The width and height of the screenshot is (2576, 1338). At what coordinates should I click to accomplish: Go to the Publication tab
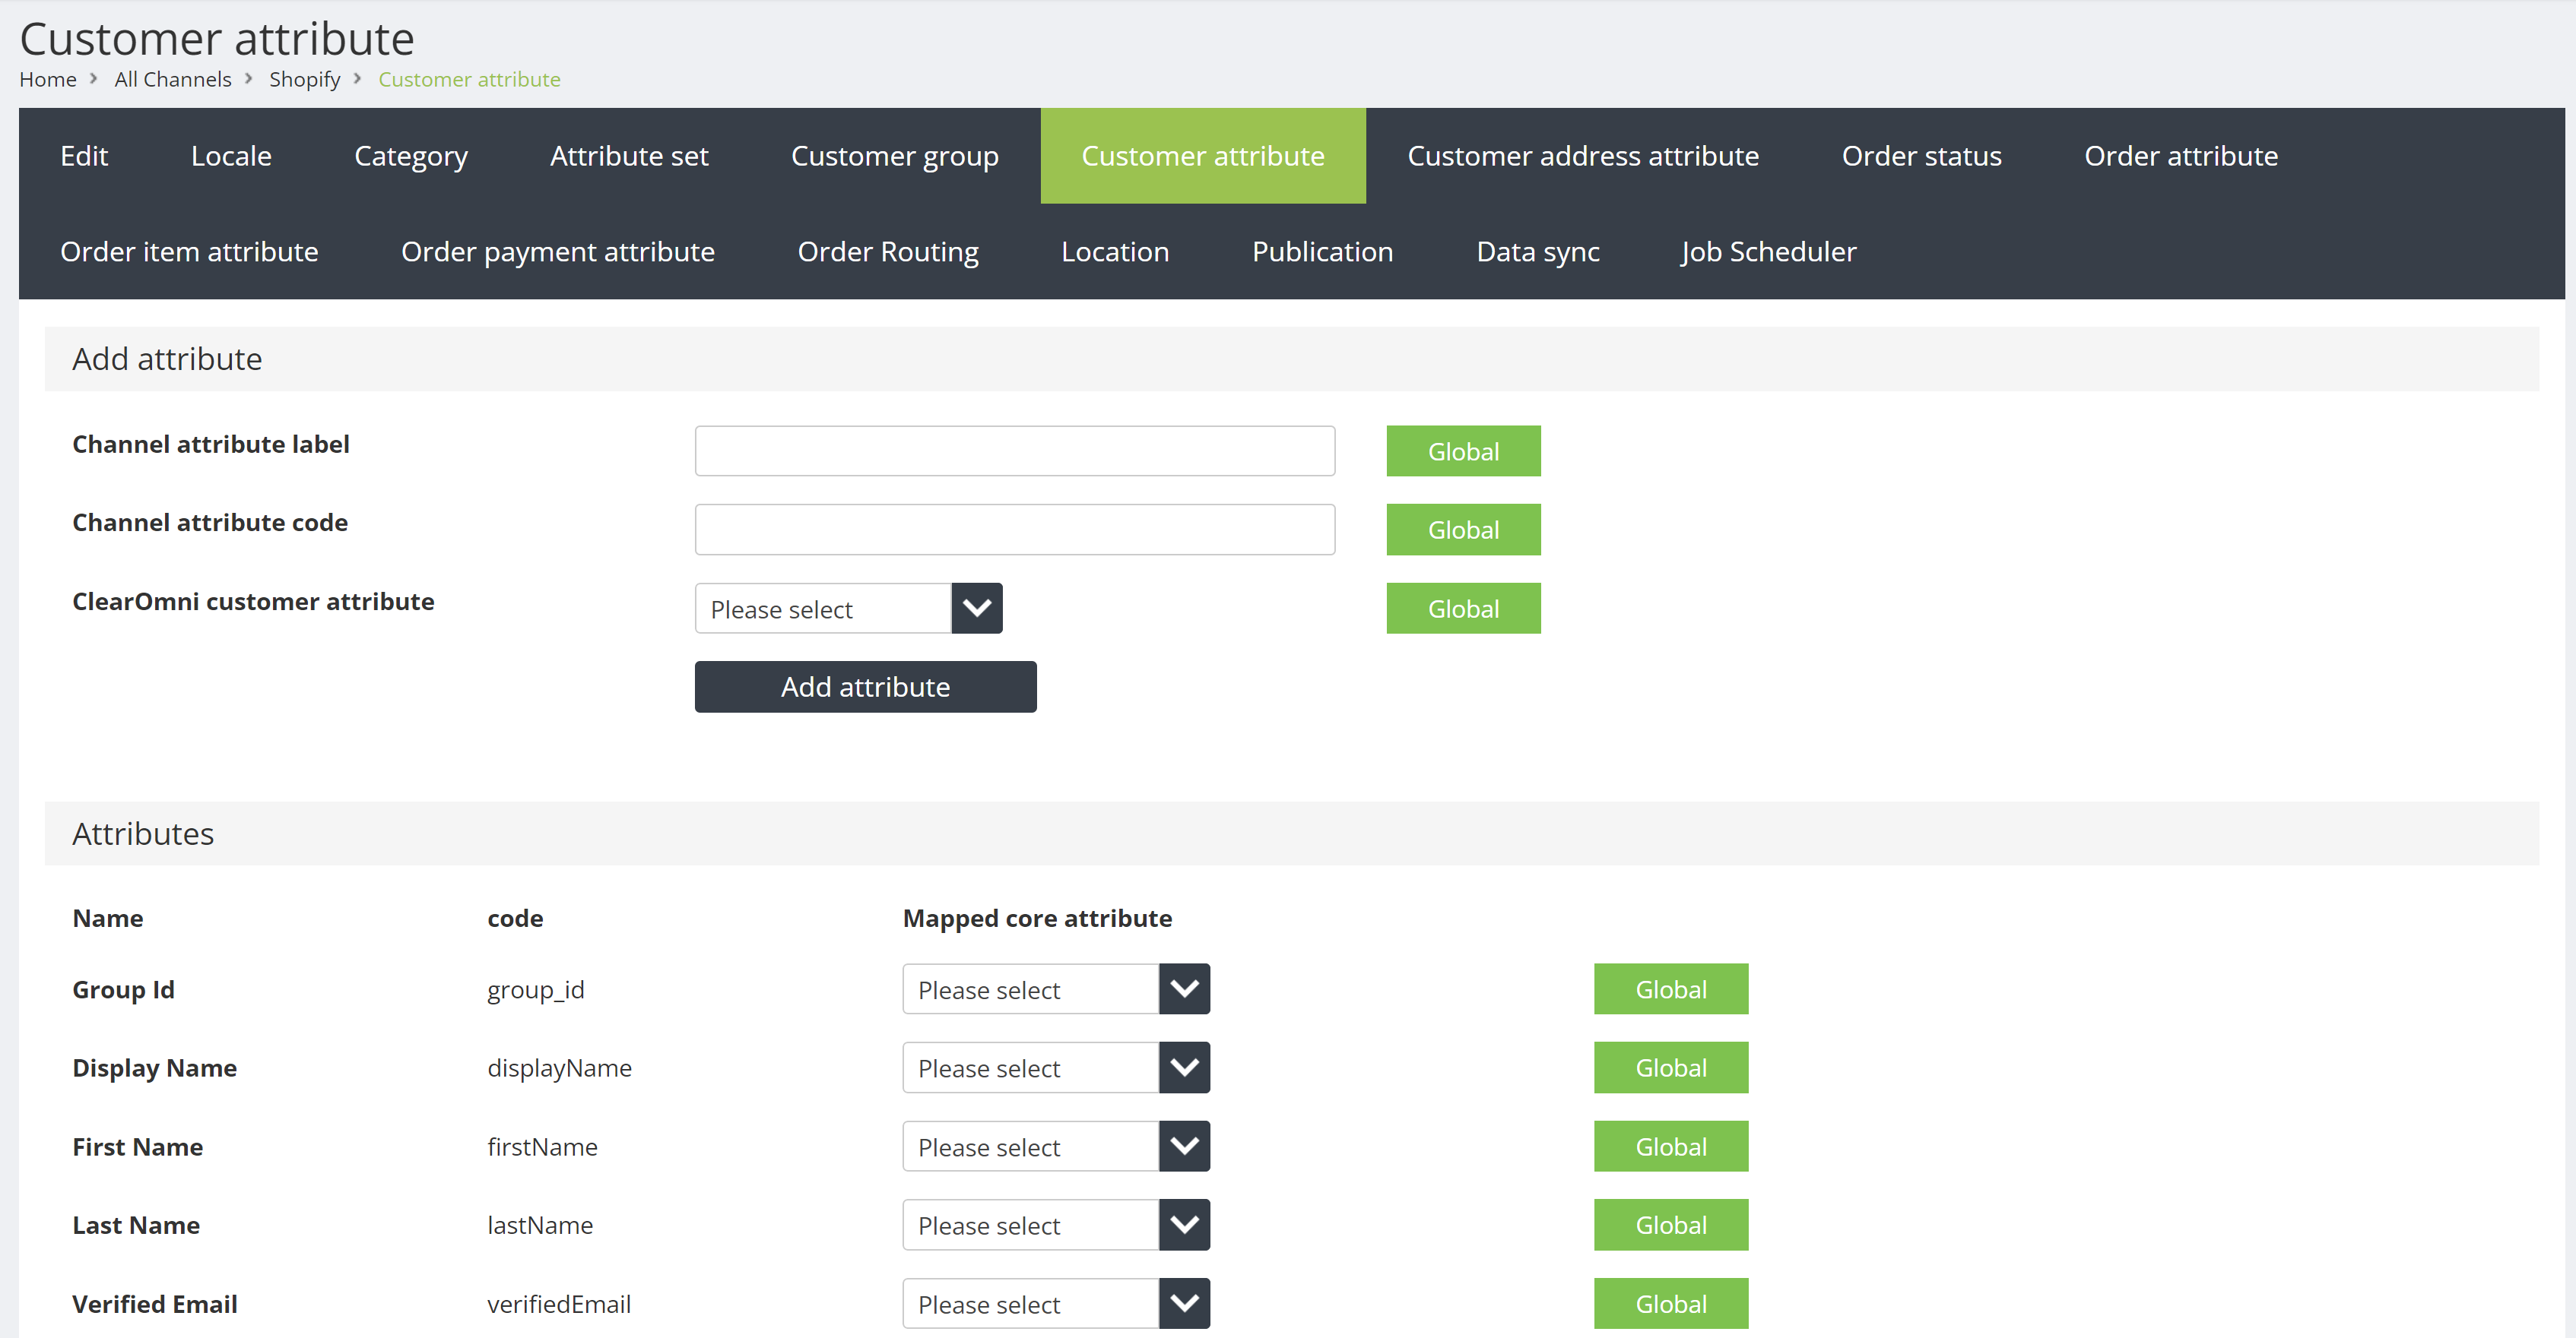pyautogui.click(x=1322, y=251)
